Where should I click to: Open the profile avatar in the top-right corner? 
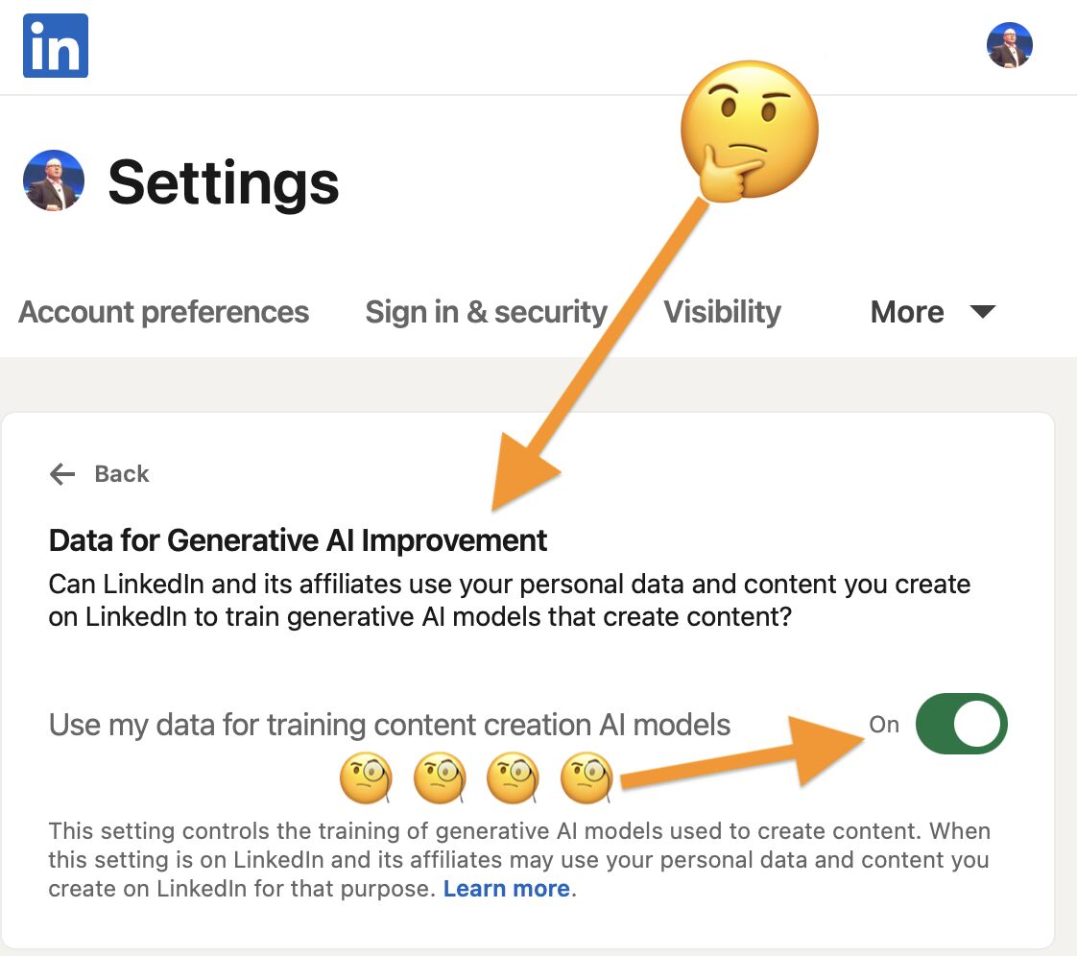coord(1009,45)
